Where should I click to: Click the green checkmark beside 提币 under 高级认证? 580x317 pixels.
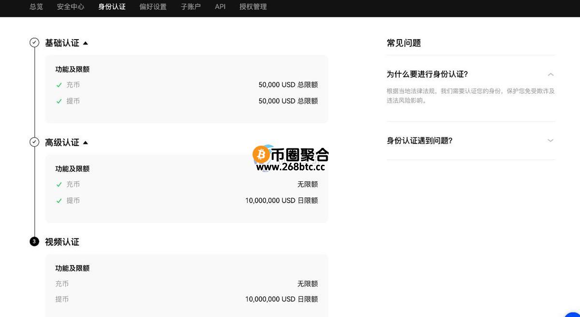59,201
